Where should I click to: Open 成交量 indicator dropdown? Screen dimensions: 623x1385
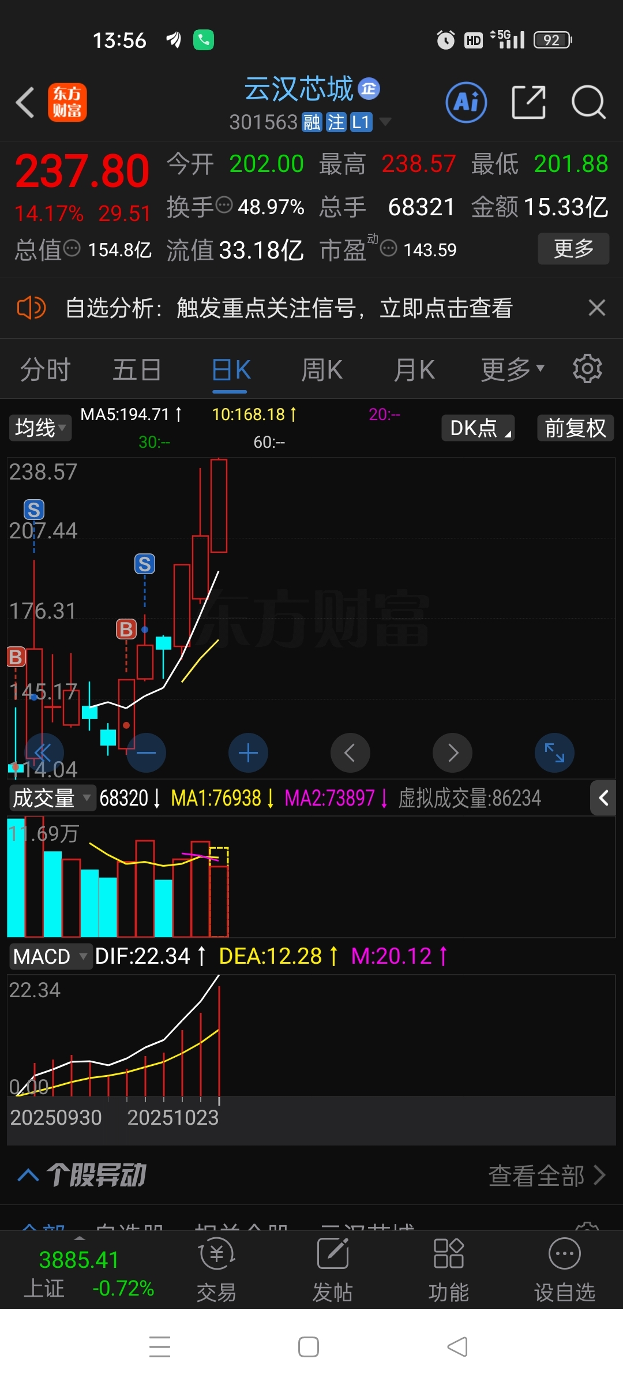(x=52, y=798)
